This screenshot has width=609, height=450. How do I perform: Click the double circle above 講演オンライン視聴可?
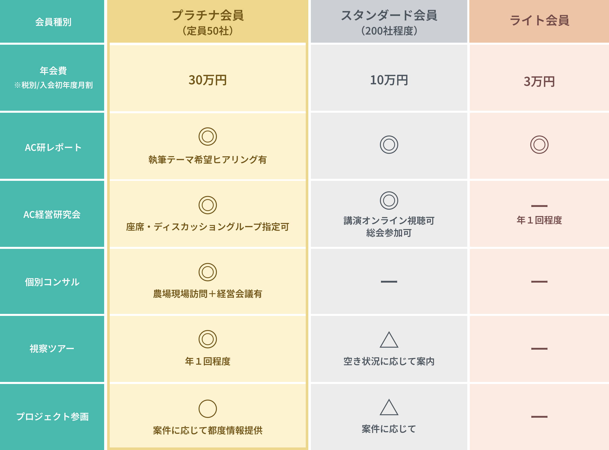click(389, 200)
